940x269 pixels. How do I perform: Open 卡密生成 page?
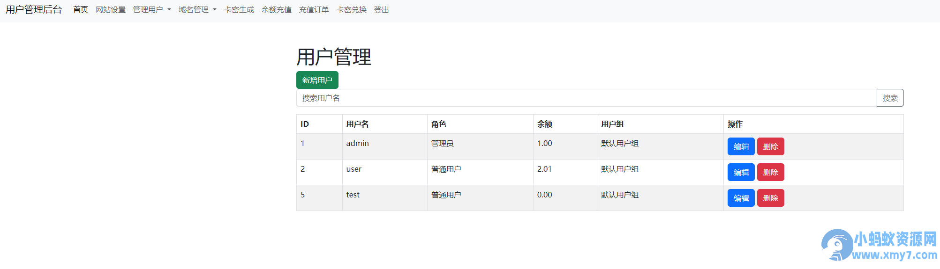point(239,10)
